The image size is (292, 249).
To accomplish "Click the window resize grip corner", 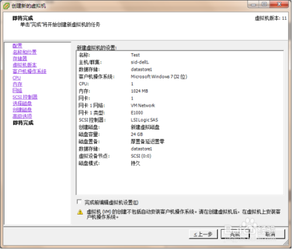I will (x=286, y=243).
